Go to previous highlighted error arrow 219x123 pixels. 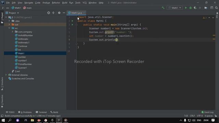pos(209,18)
